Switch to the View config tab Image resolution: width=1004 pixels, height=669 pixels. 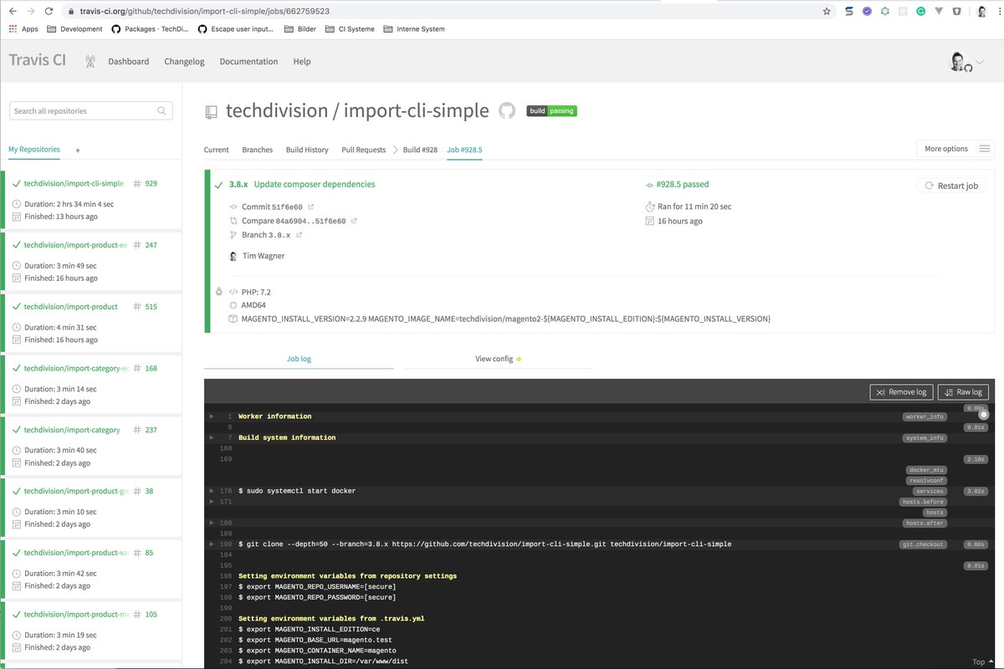[498, 359]
